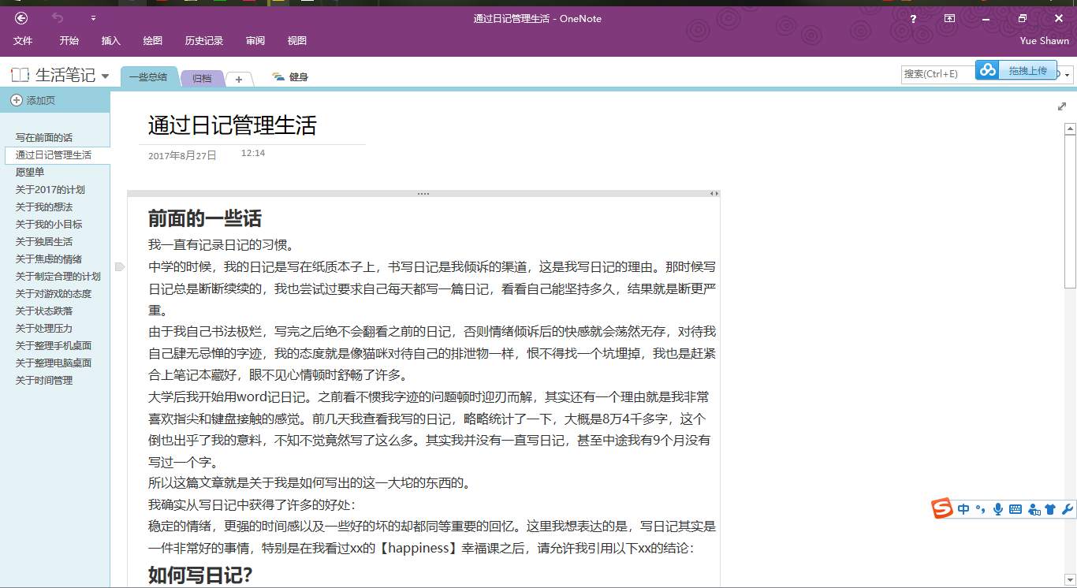The width and height of the screenshot is (1077, 588).
Task: Open the 关于整理电脑桌面 page
Action: point(54,363)
